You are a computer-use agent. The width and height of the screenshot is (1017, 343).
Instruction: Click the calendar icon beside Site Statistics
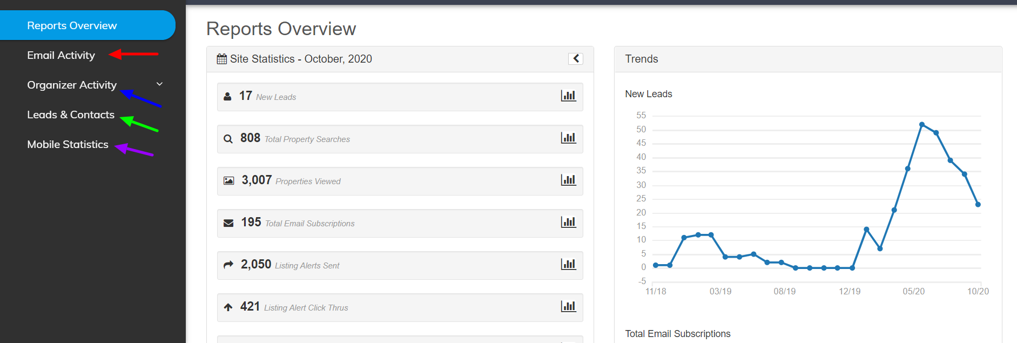(222, 59)
